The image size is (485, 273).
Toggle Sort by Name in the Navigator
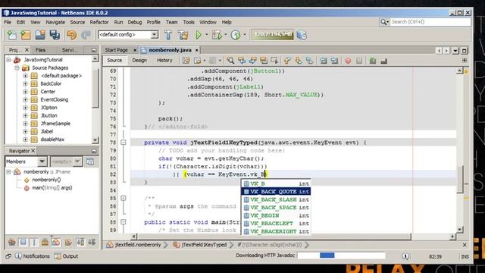(80, 242)
